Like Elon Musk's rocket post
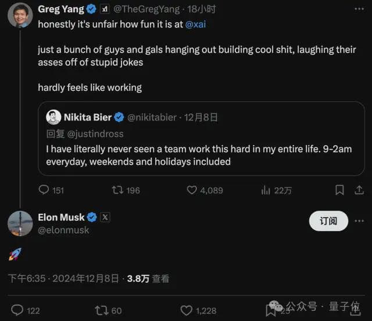Viewport: 372px width, 321px height. 186,310
